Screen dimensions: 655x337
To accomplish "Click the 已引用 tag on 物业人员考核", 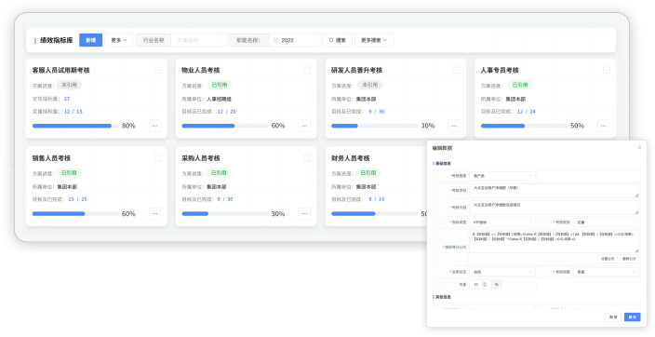I will 219,85.
